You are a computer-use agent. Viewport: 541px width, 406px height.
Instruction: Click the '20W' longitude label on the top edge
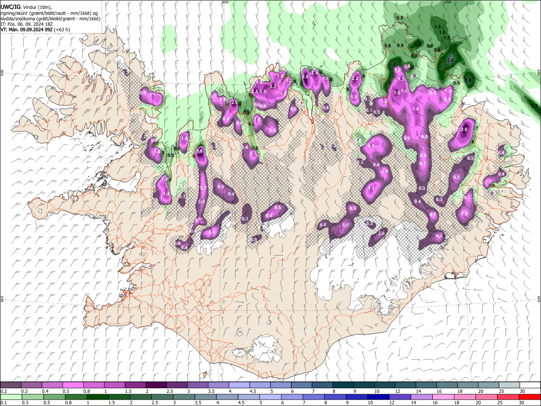click(x=224, y=2)
